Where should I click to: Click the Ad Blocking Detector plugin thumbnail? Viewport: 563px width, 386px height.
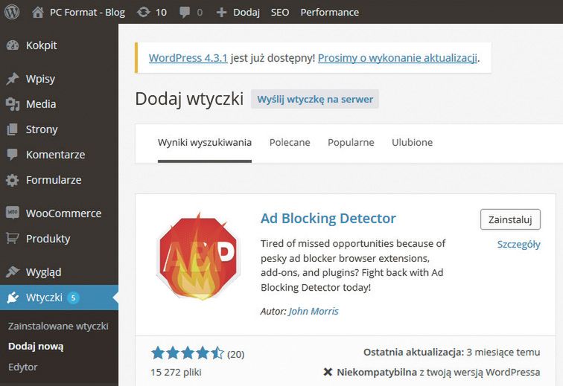197,255
